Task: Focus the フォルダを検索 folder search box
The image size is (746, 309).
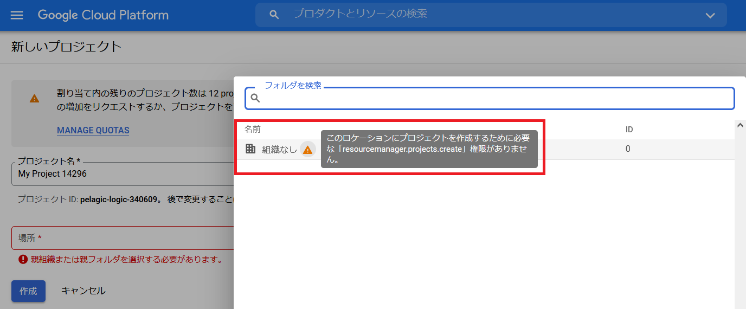Action: point(490,98)
